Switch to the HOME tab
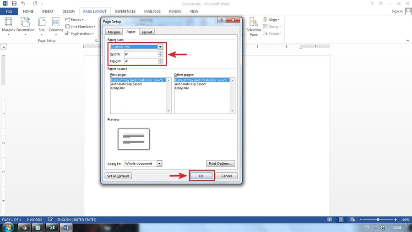 tap(28, 11)
